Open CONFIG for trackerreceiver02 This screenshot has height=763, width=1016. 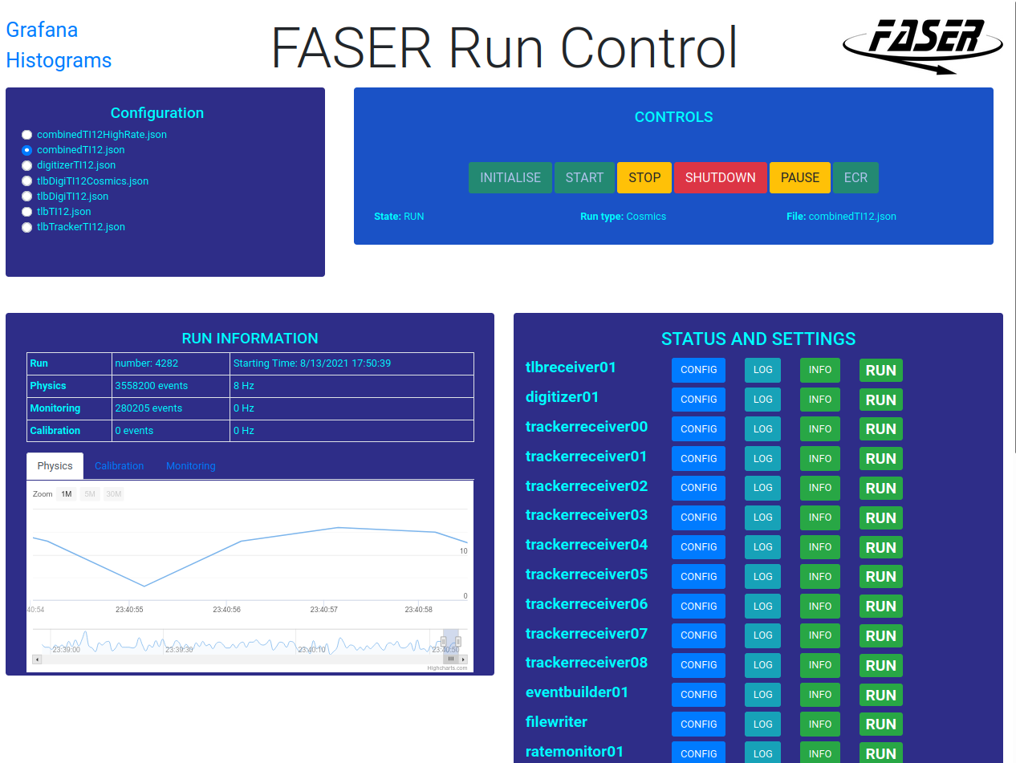tap(698, 488)
